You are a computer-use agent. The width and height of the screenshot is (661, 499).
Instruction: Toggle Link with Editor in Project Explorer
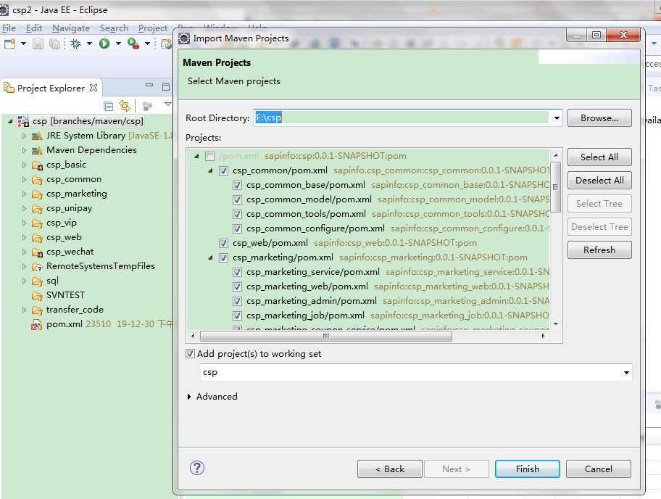[125, 105]
